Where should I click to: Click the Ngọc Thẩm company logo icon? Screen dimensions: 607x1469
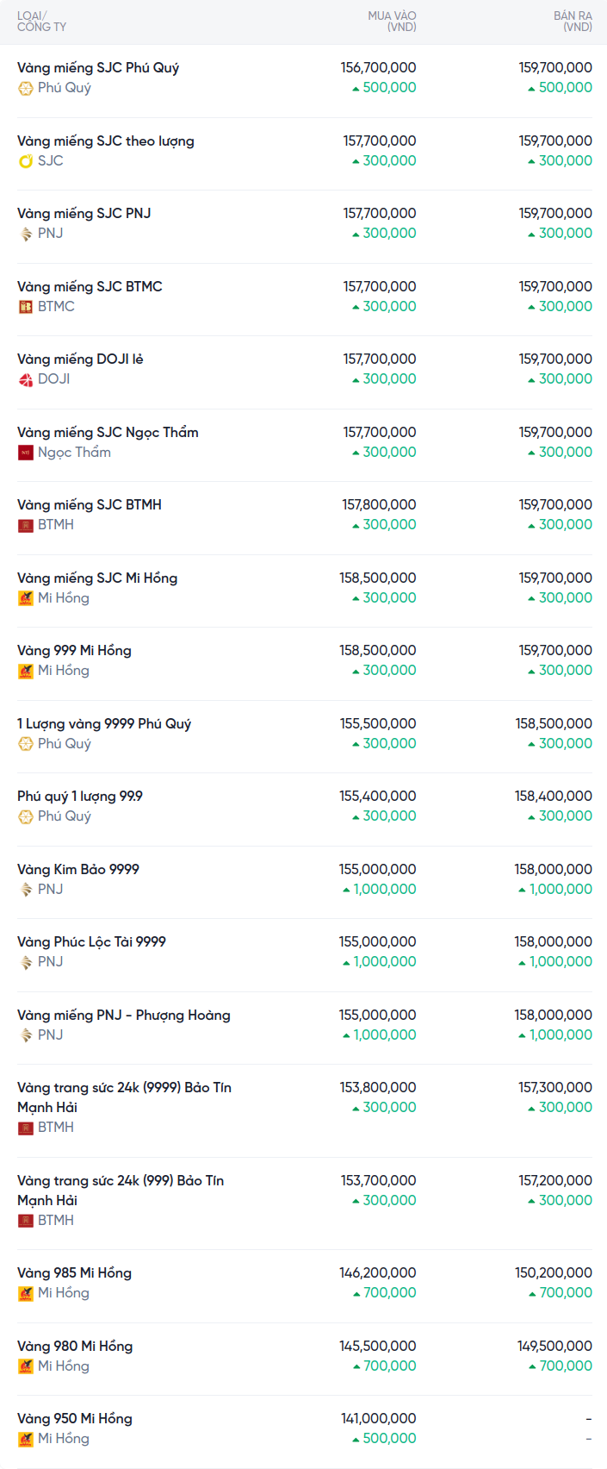(26, 453)
